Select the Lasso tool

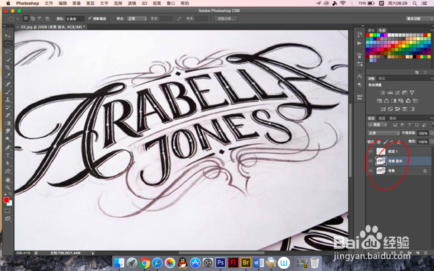click(8, 52)
